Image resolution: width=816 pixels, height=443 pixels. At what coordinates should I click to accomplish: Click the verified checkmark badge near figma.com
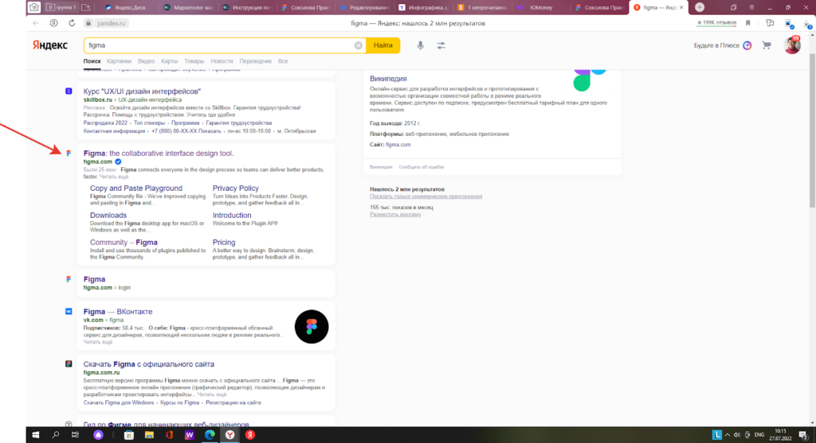pos(118,161)
